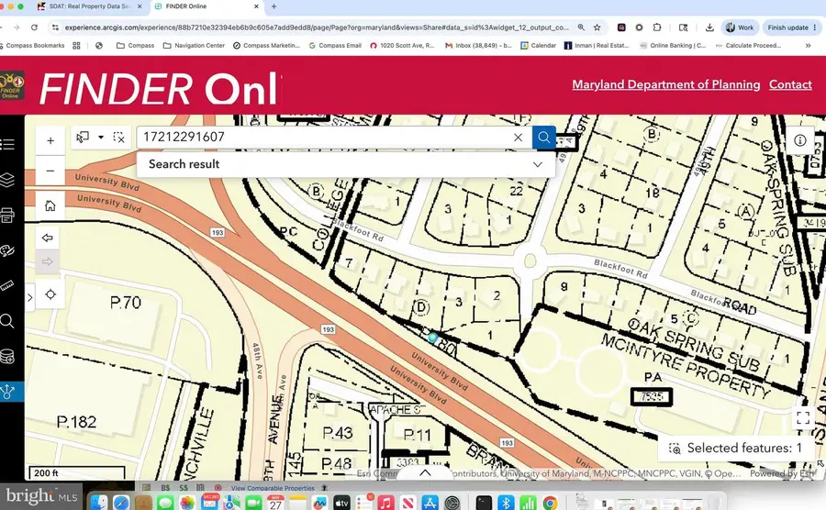Open the select tool dropdown arrow
The height and width of the screenshot is (510, 826).
tap(100, 137)
